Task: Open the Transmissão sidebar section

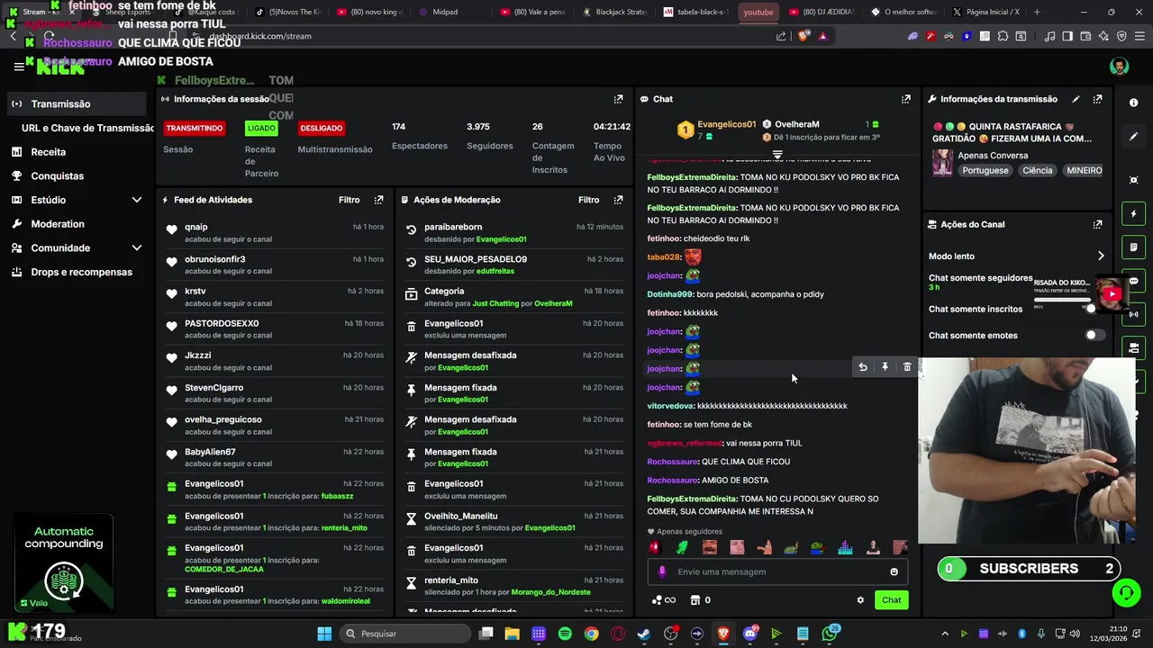Action: (x=77, y=103)
